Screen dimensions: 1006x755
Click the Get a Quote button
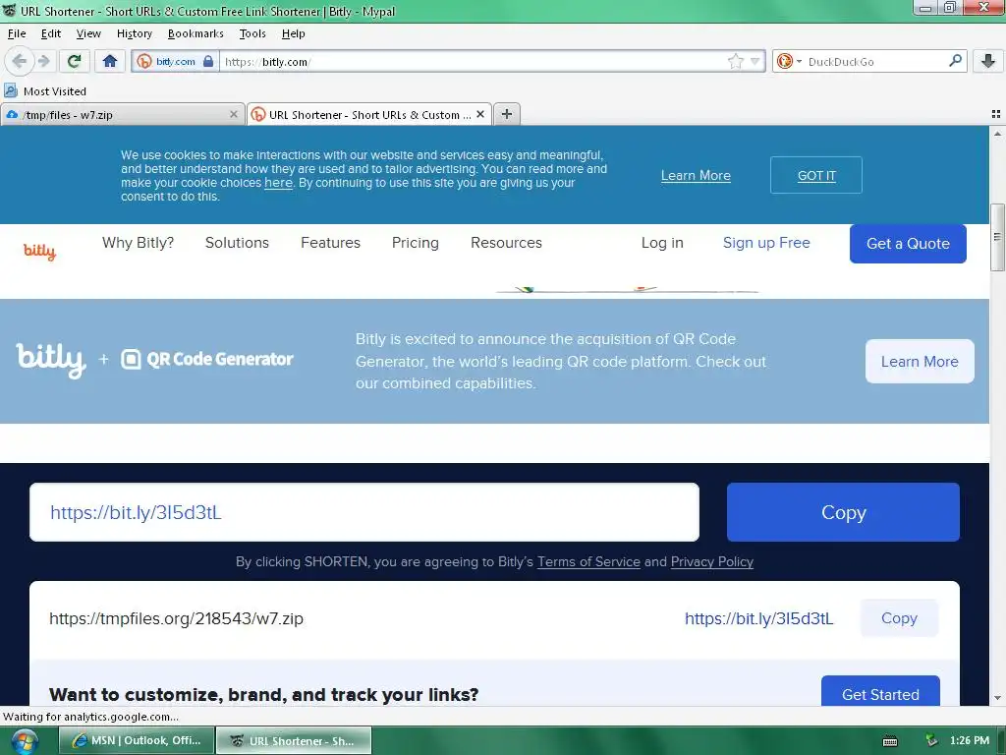908,244
